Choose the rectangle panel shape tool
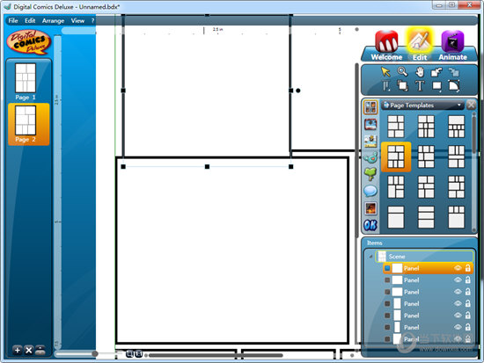The image size is (484, 363). [436, 86]
